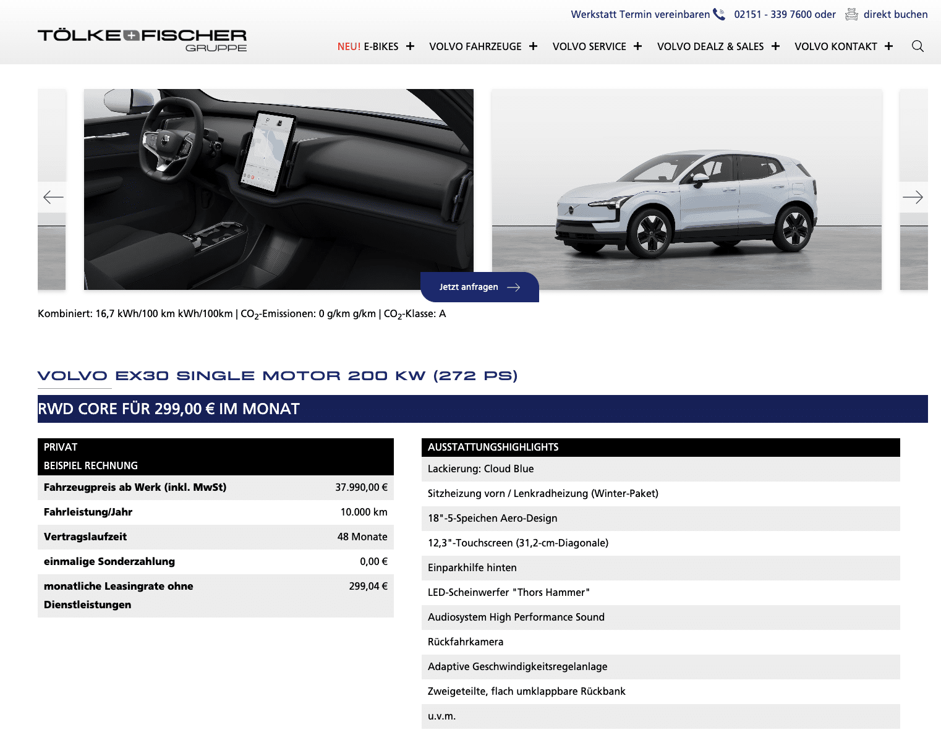Image resolution: width=941 pixels, height=743 pixels.
Task: Open VOLVO DEALZ & SALES menu item
Action: click(x=710, y=46)
